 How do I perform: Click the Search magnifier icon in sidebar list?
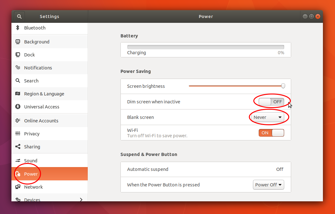(18, 81)
